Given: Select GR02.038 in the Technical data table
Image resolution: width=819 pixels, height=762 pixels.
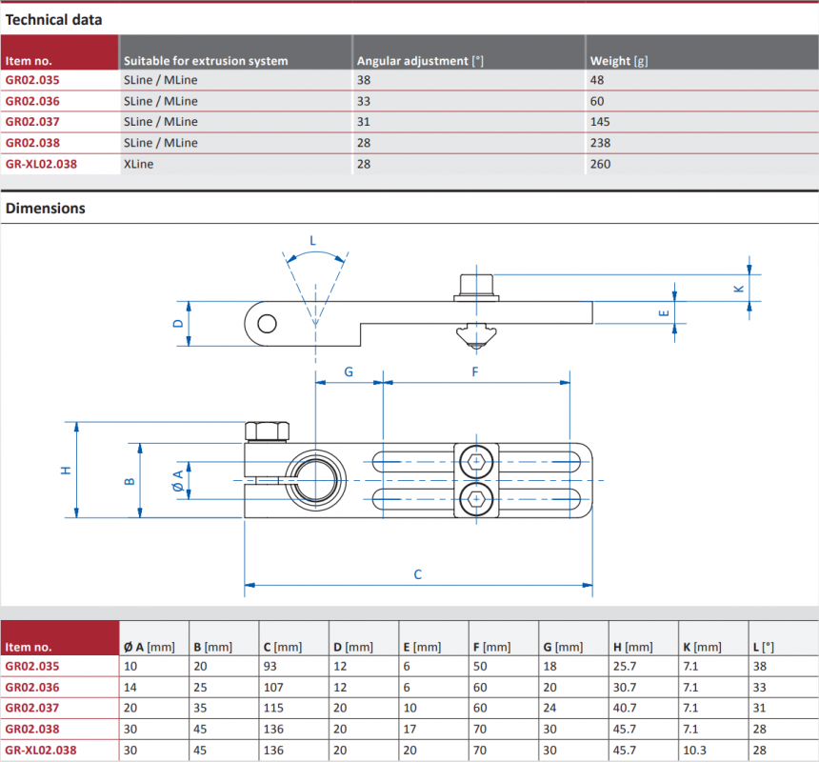Looking at the screenshot, I should [x=32, y=143].
